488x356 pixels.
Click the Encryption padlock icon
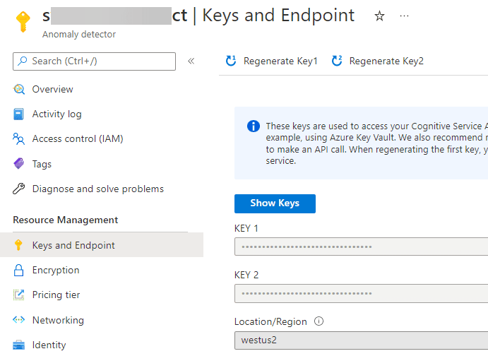[x=18, y=270]
